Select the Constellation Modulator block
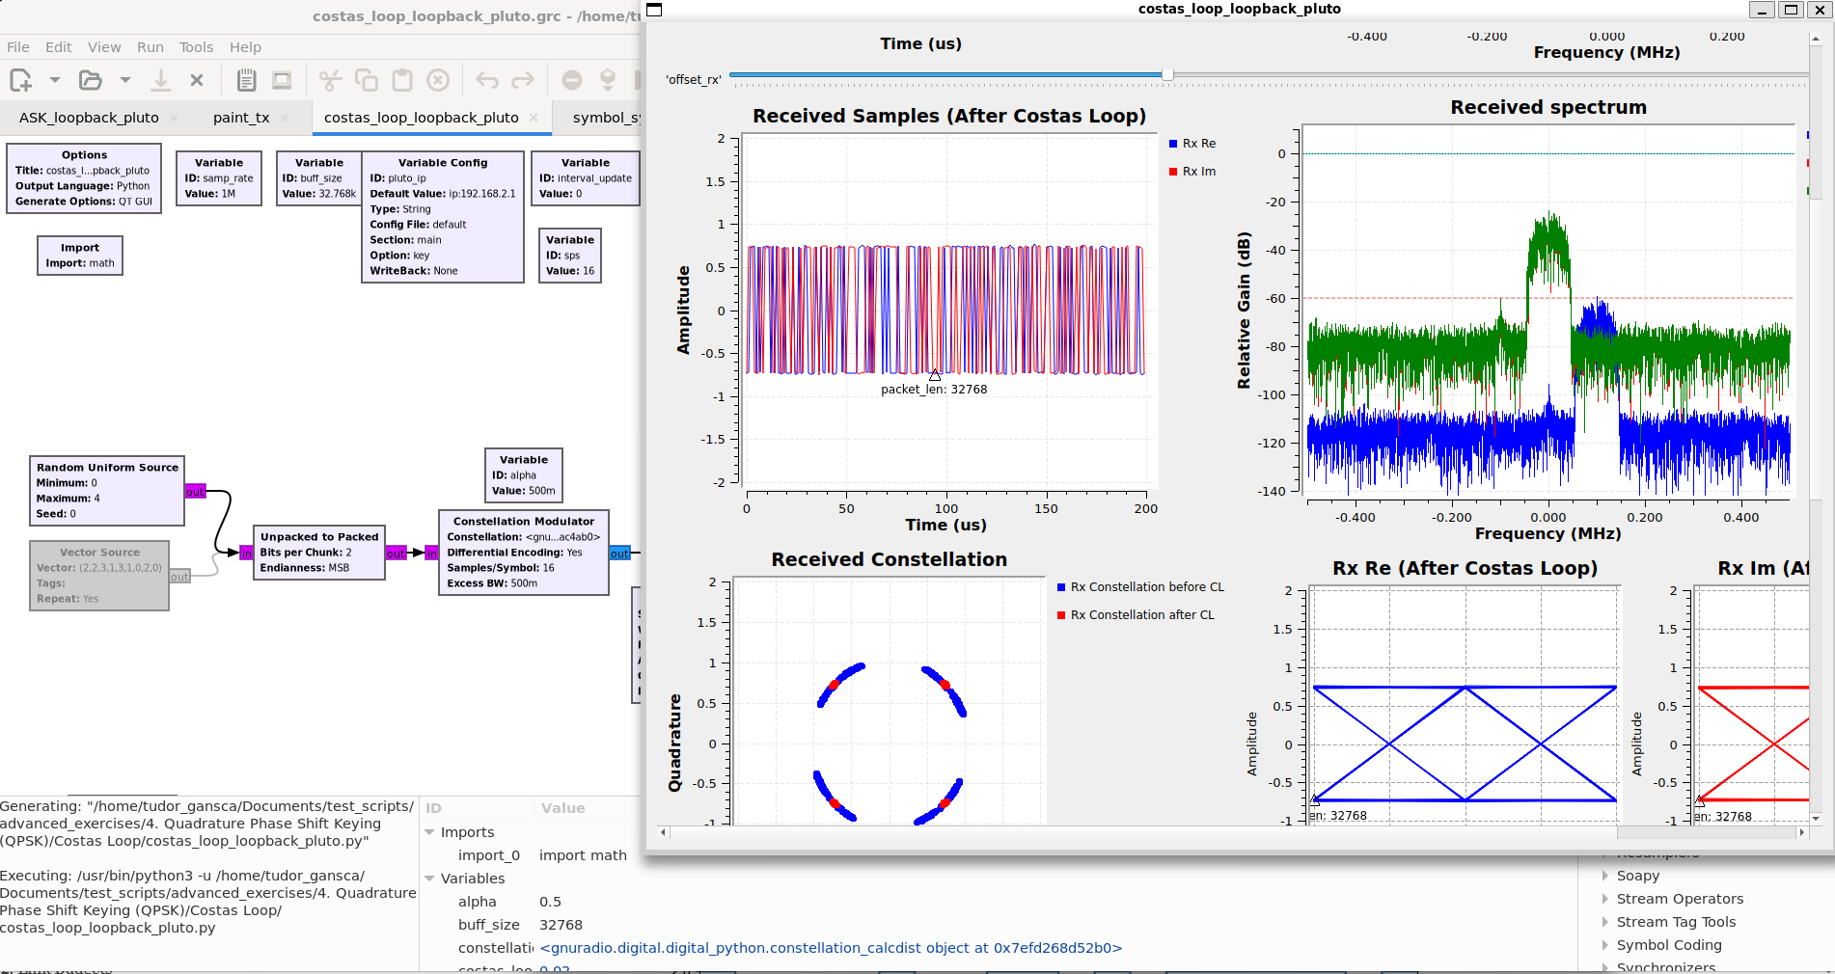Screen dimensions: 1835x974 [523, 553]
